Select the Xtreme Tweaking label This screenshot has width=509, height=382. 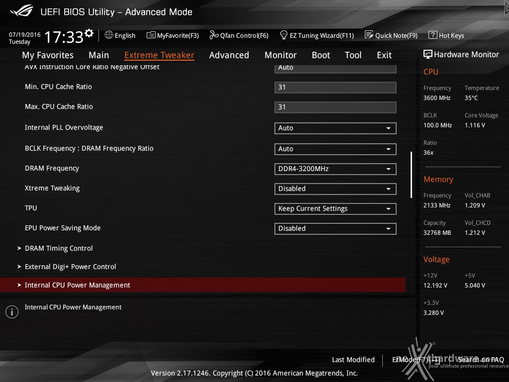[52, 188]
